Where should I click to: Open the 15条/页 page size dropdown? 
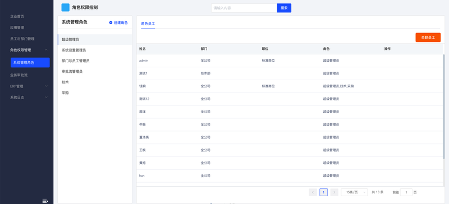(x=354, y=192)
